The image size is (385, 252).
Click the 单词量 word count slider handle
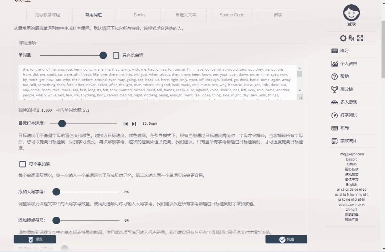103,55
